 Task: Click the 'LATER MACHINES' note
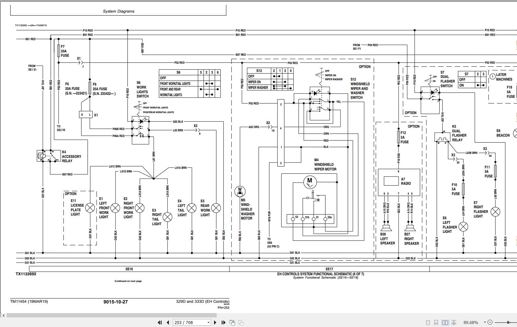pos(504,77)
